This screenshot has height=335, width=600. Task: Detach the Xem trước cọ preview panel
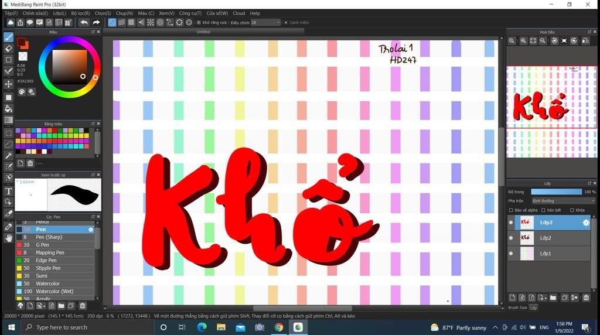click(x=93, y=175)
